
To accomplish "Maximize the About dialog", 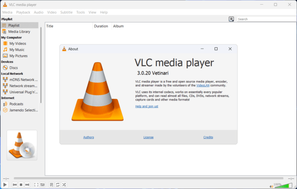I will [x=216, y=49].
